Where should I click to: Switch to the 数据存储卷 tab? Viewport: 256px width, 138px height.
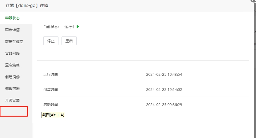coord(14,41)
